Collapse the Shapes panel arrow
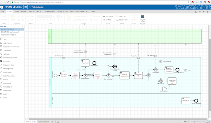 pyautogui.click(x=23, y=26)
